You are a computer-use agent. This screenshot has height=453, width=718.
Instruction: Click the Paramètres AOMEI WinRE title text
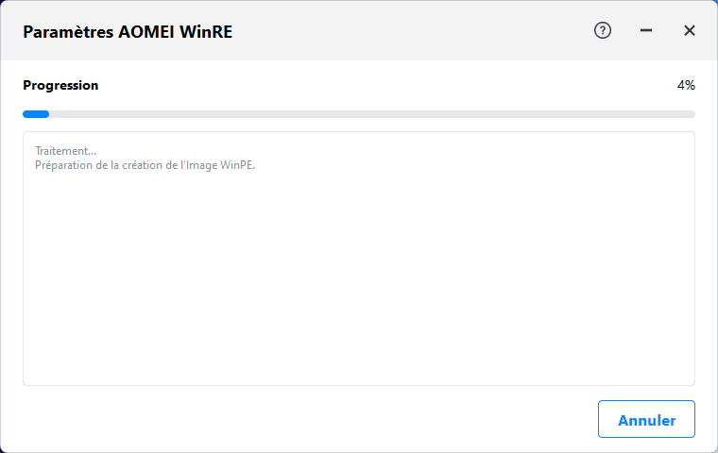click(x=128, y=31)
